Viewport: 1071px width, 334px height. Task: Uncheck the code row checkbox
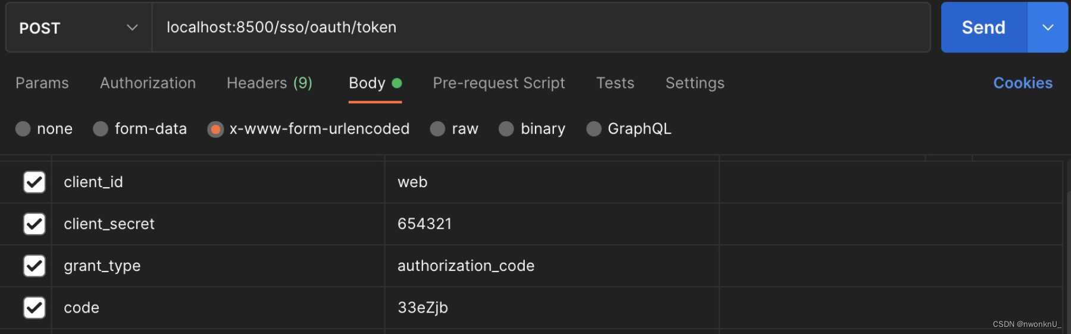click(x=35, y=307)
